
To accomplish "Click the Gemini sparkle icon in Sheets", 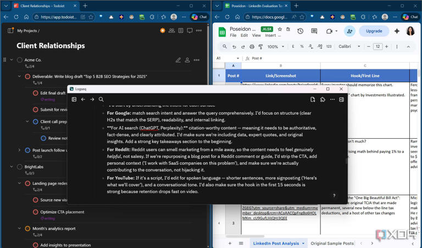I will [397, 31].
